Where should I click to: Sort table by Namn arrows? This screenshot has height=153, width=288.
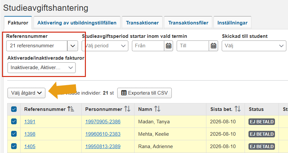click(x=157, y=109)
